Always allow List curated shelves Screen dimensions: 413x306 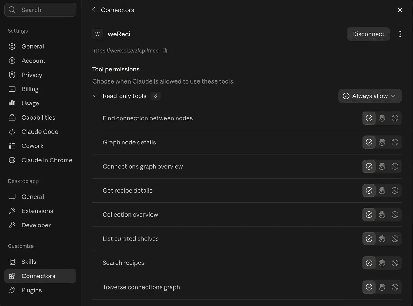point(369,239)
